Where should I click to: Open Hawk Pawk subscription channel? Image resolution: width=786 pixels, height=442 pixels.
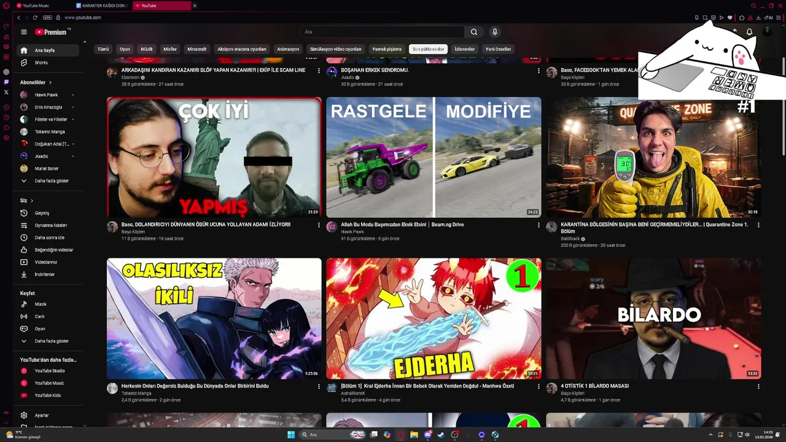tap(46, 95)
